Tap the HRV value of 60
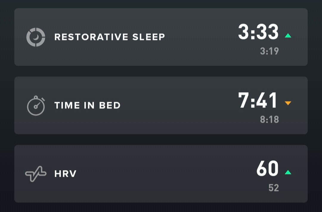Image resolution: width=322 pixels, height=212 pixels. 267,169
